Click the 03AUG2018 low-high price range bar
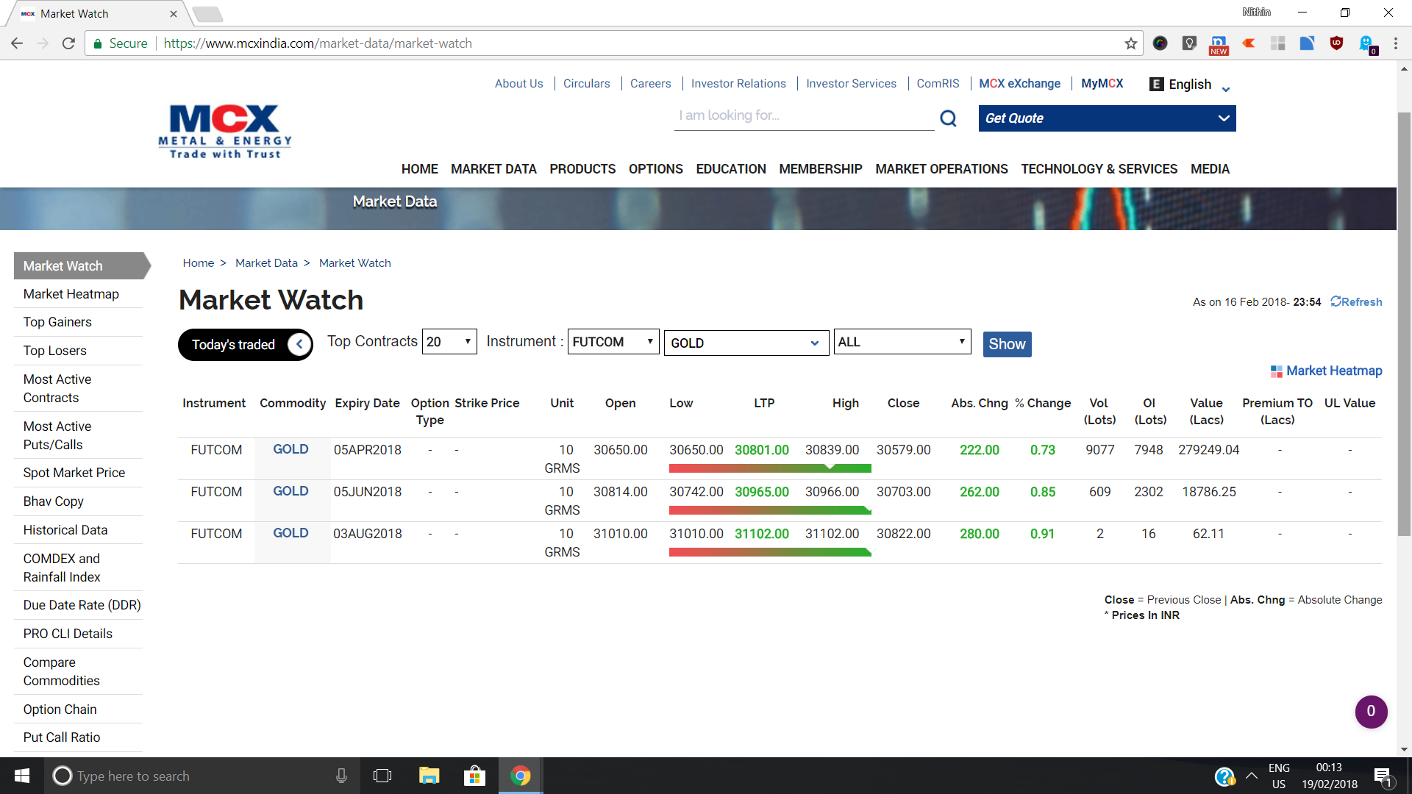The image size is (1412, 794). [770, 552]
